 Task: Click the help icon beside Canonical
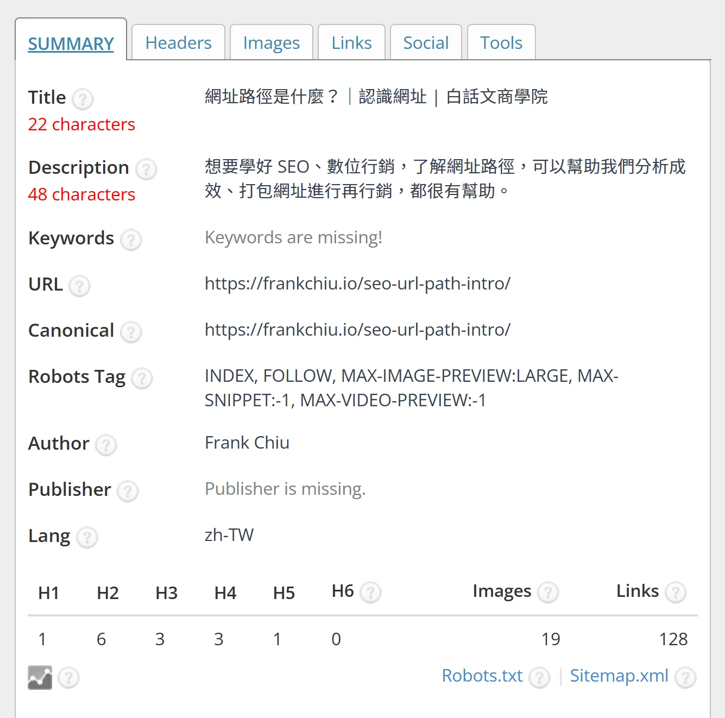coord(131,332)
